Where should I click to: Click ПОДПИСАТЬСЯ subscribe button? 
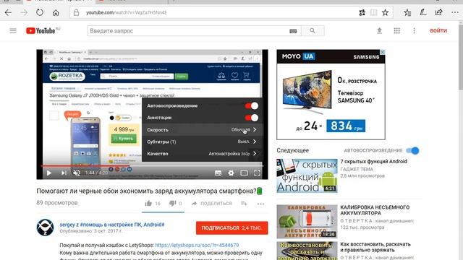[231, 228]
